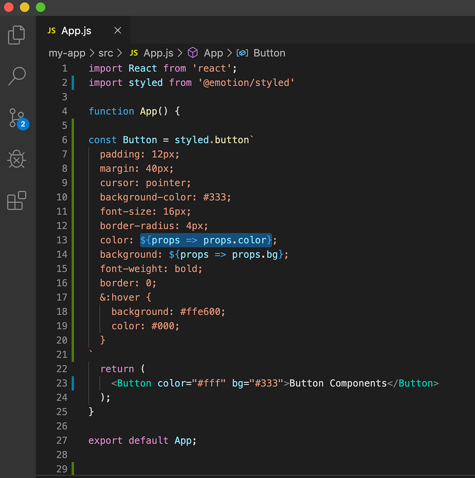Click the 'react' import string on line 1
The width and height of the screenshot is (475, 478).
point(212,68)
